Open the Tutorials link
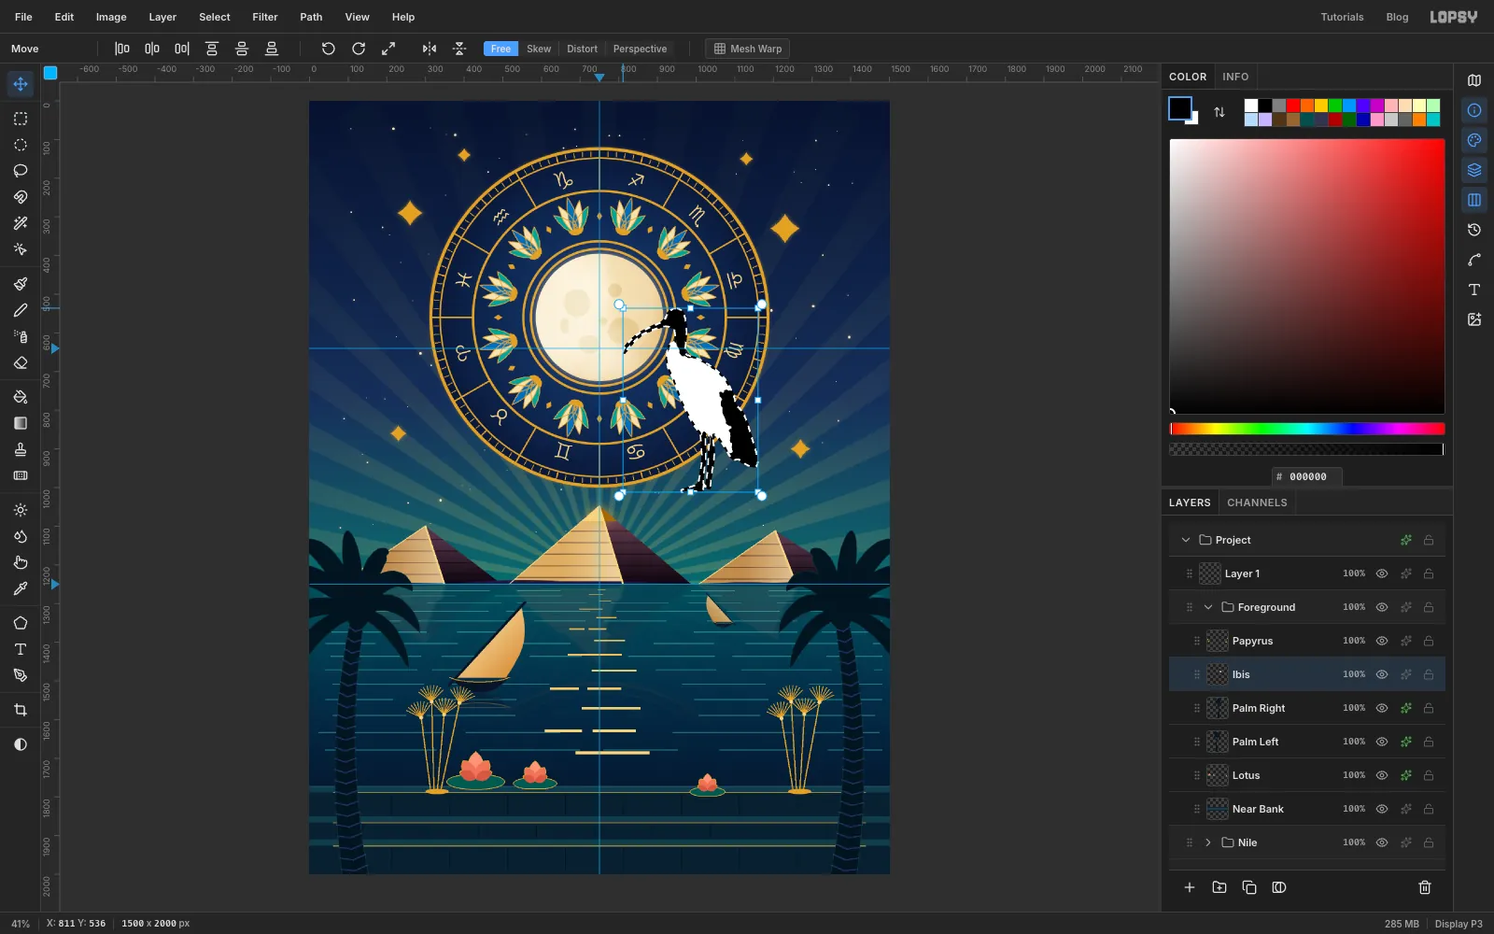The width and height of the screenshot is (1494, 934). point(1342,17)
